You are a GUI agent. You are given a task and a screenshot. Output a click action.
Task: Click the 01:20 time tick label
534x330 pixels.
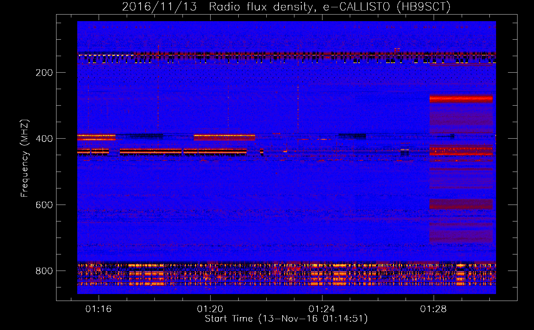pos(210,309)
